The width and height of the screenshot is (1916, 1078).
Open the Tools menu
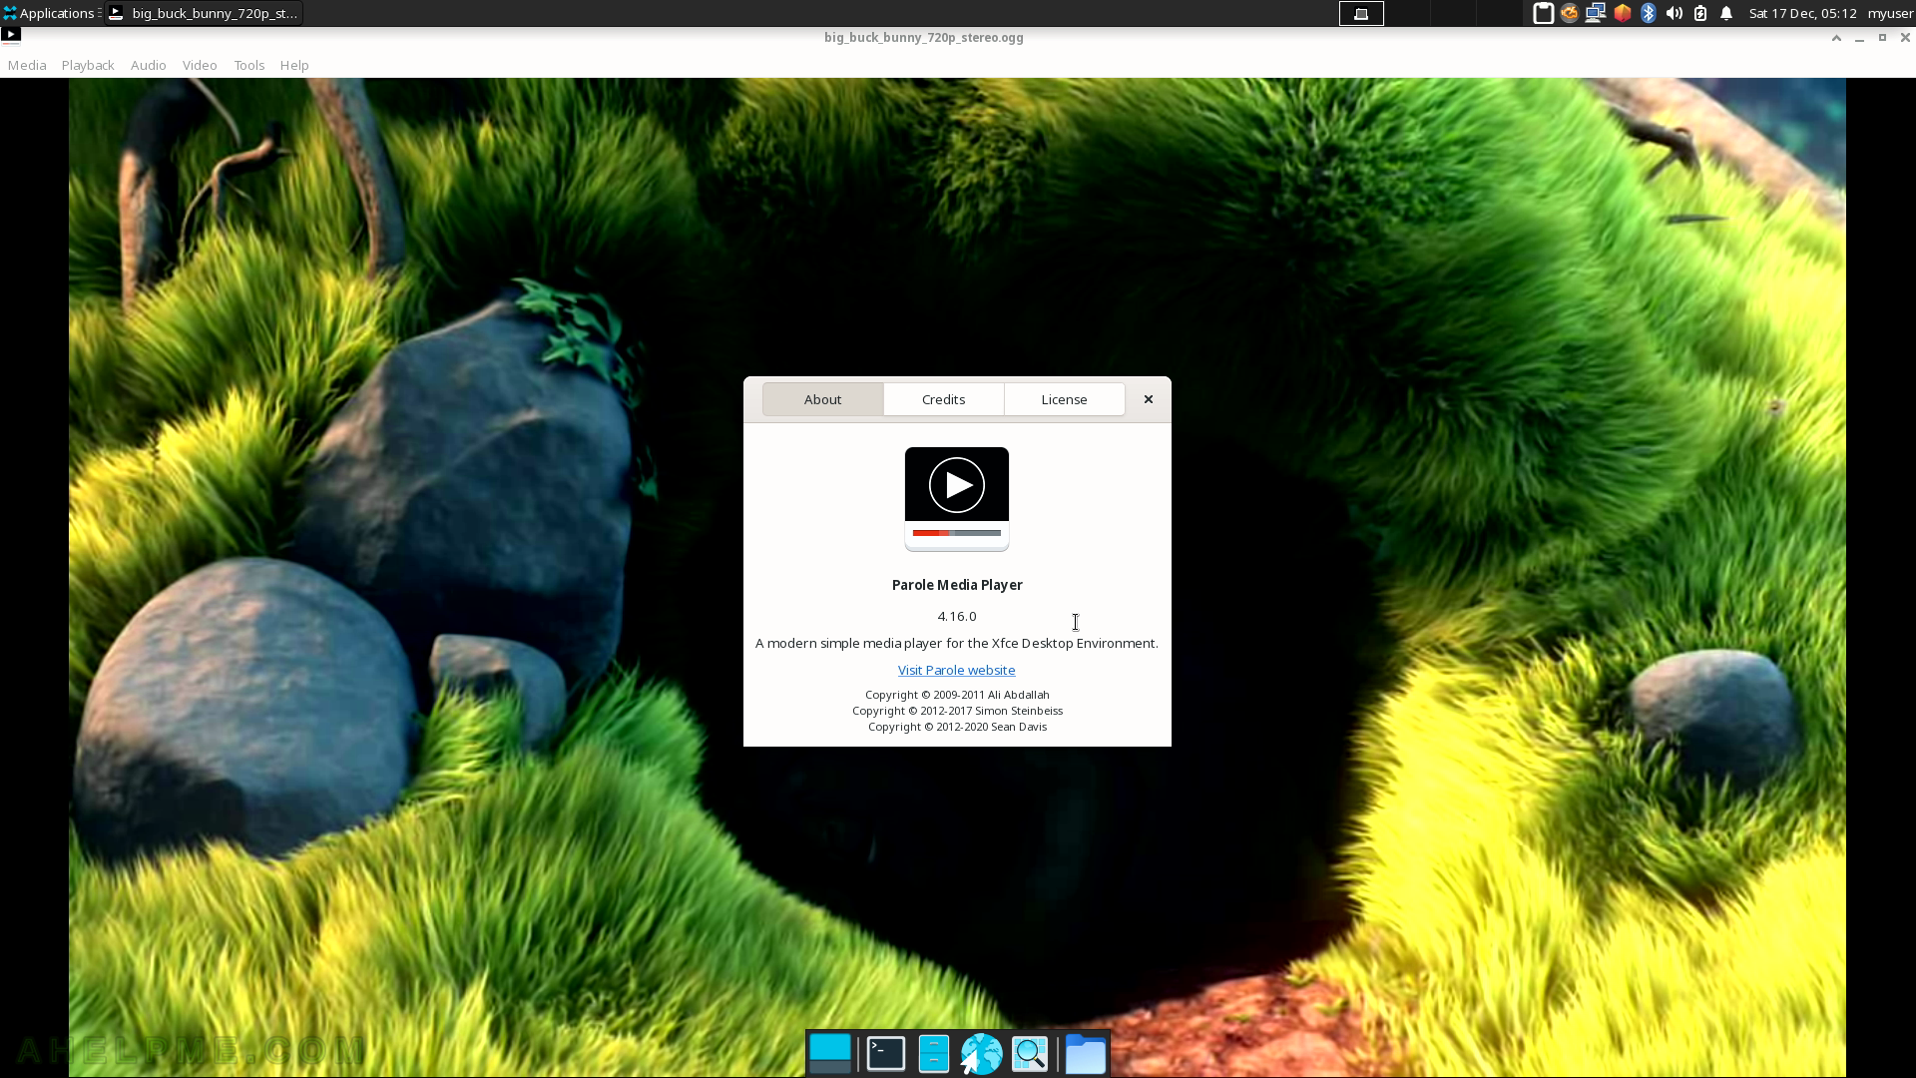(248, 65)
